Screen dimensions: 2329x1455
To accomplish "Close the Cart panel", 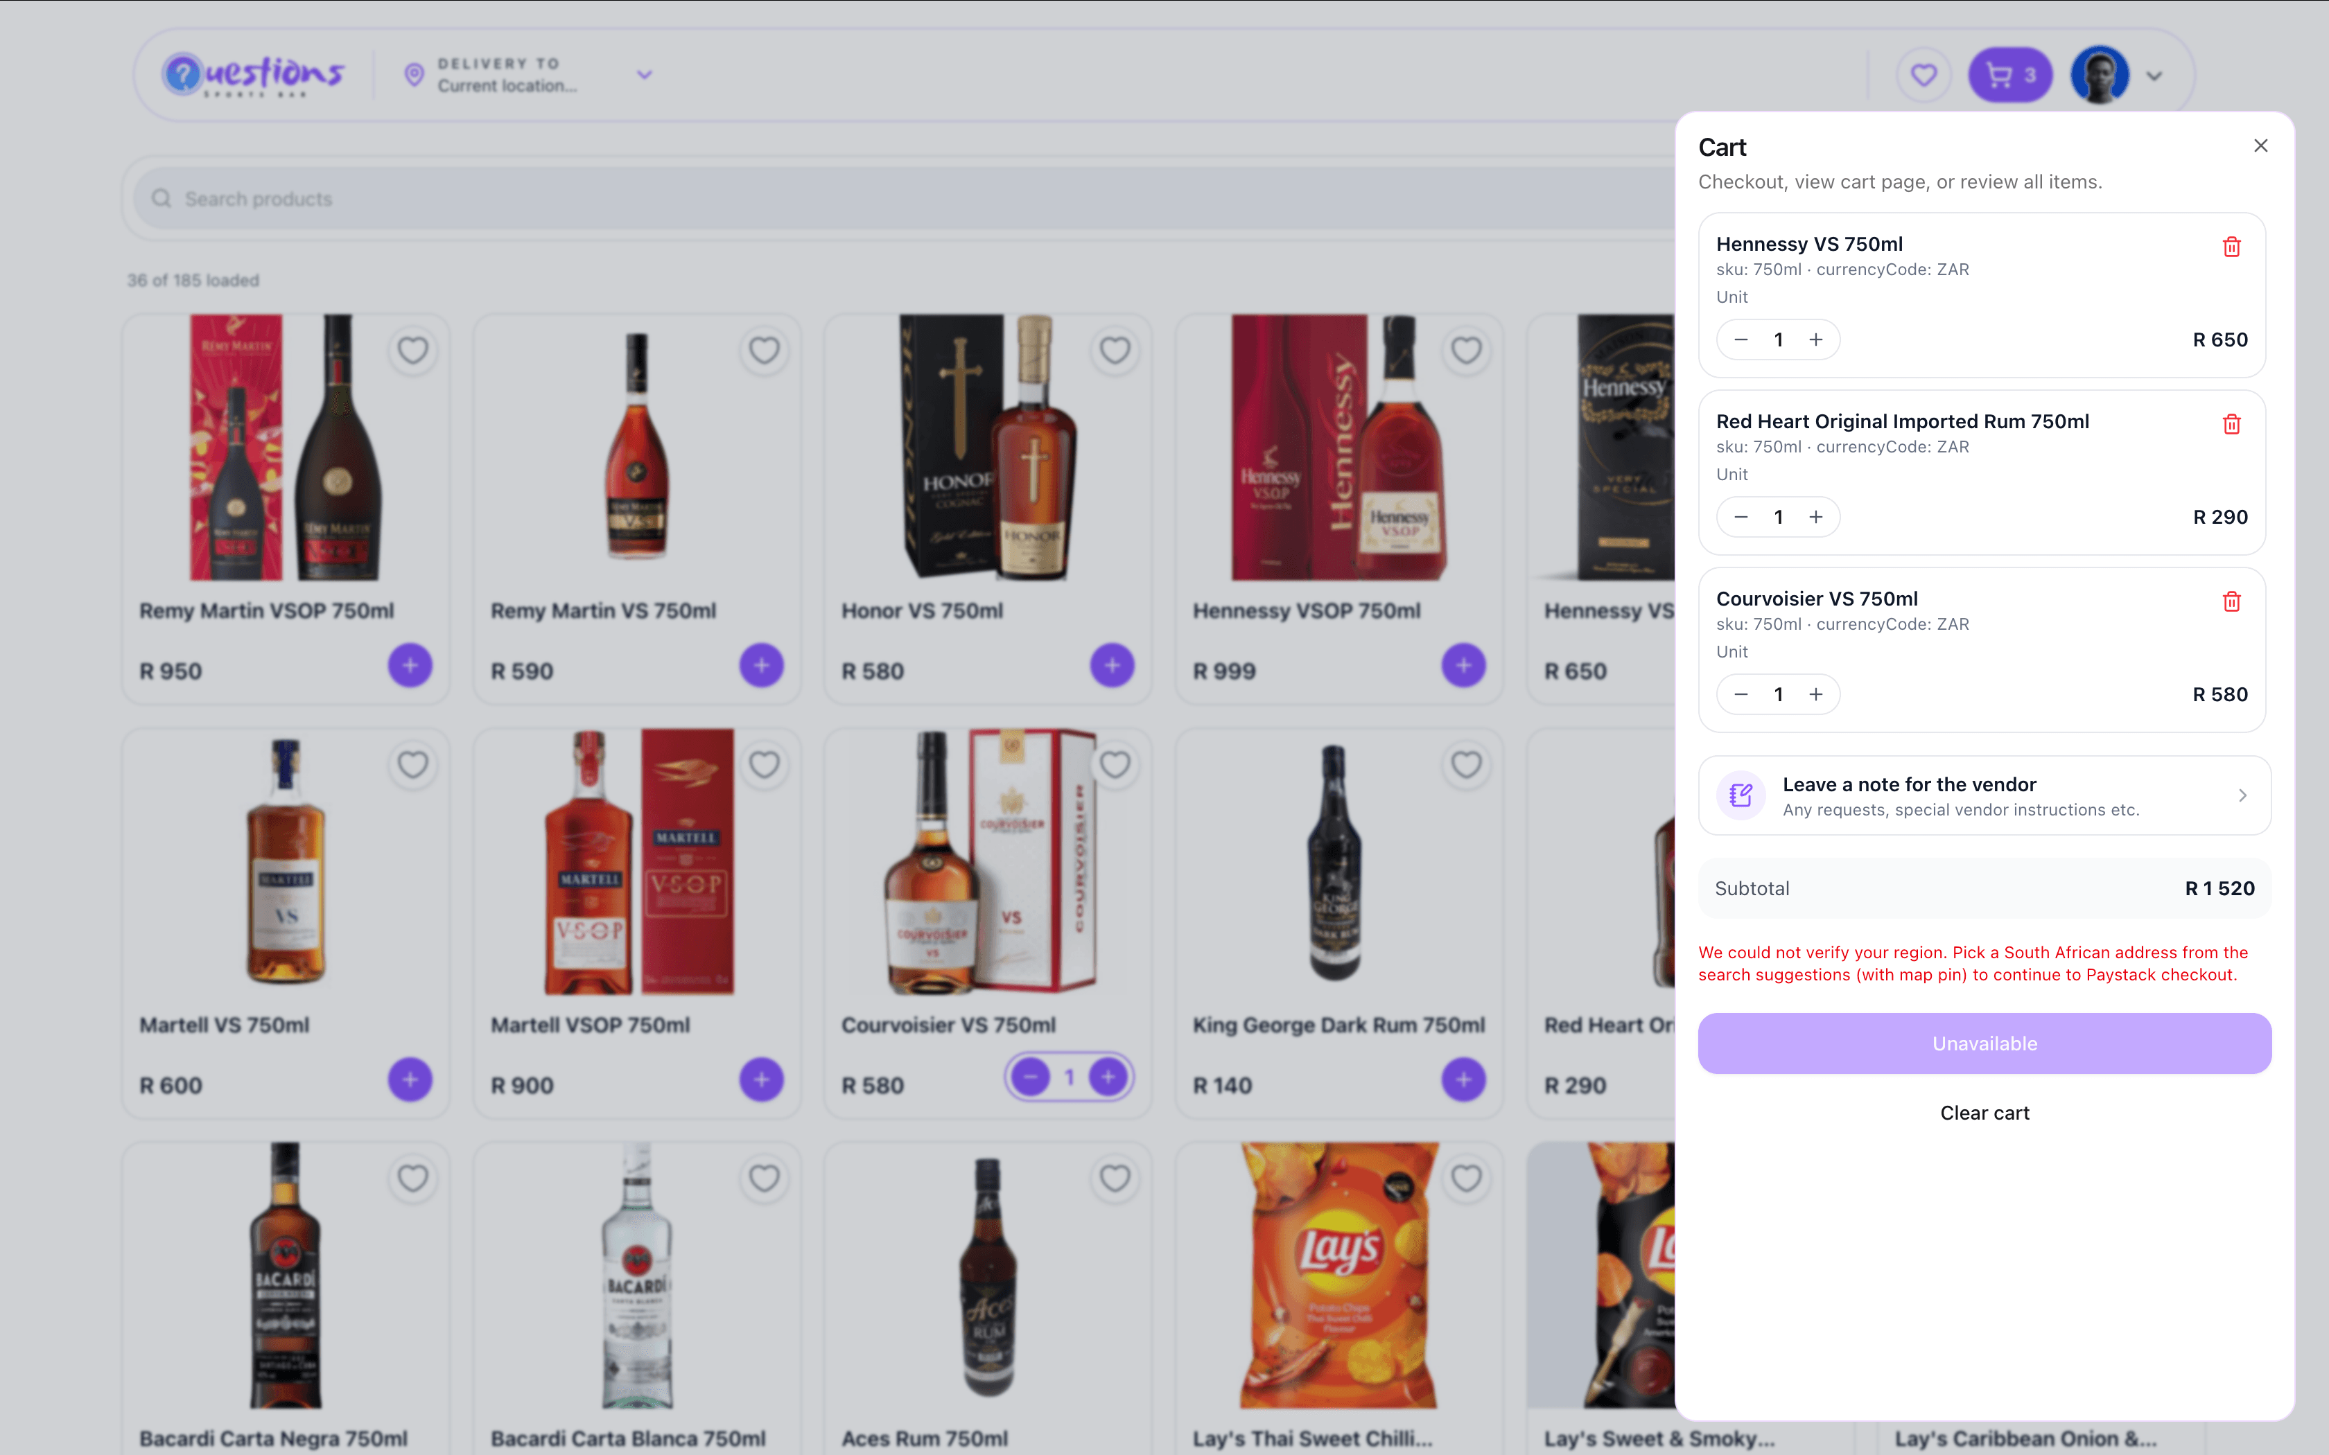I will [2260, 145].
